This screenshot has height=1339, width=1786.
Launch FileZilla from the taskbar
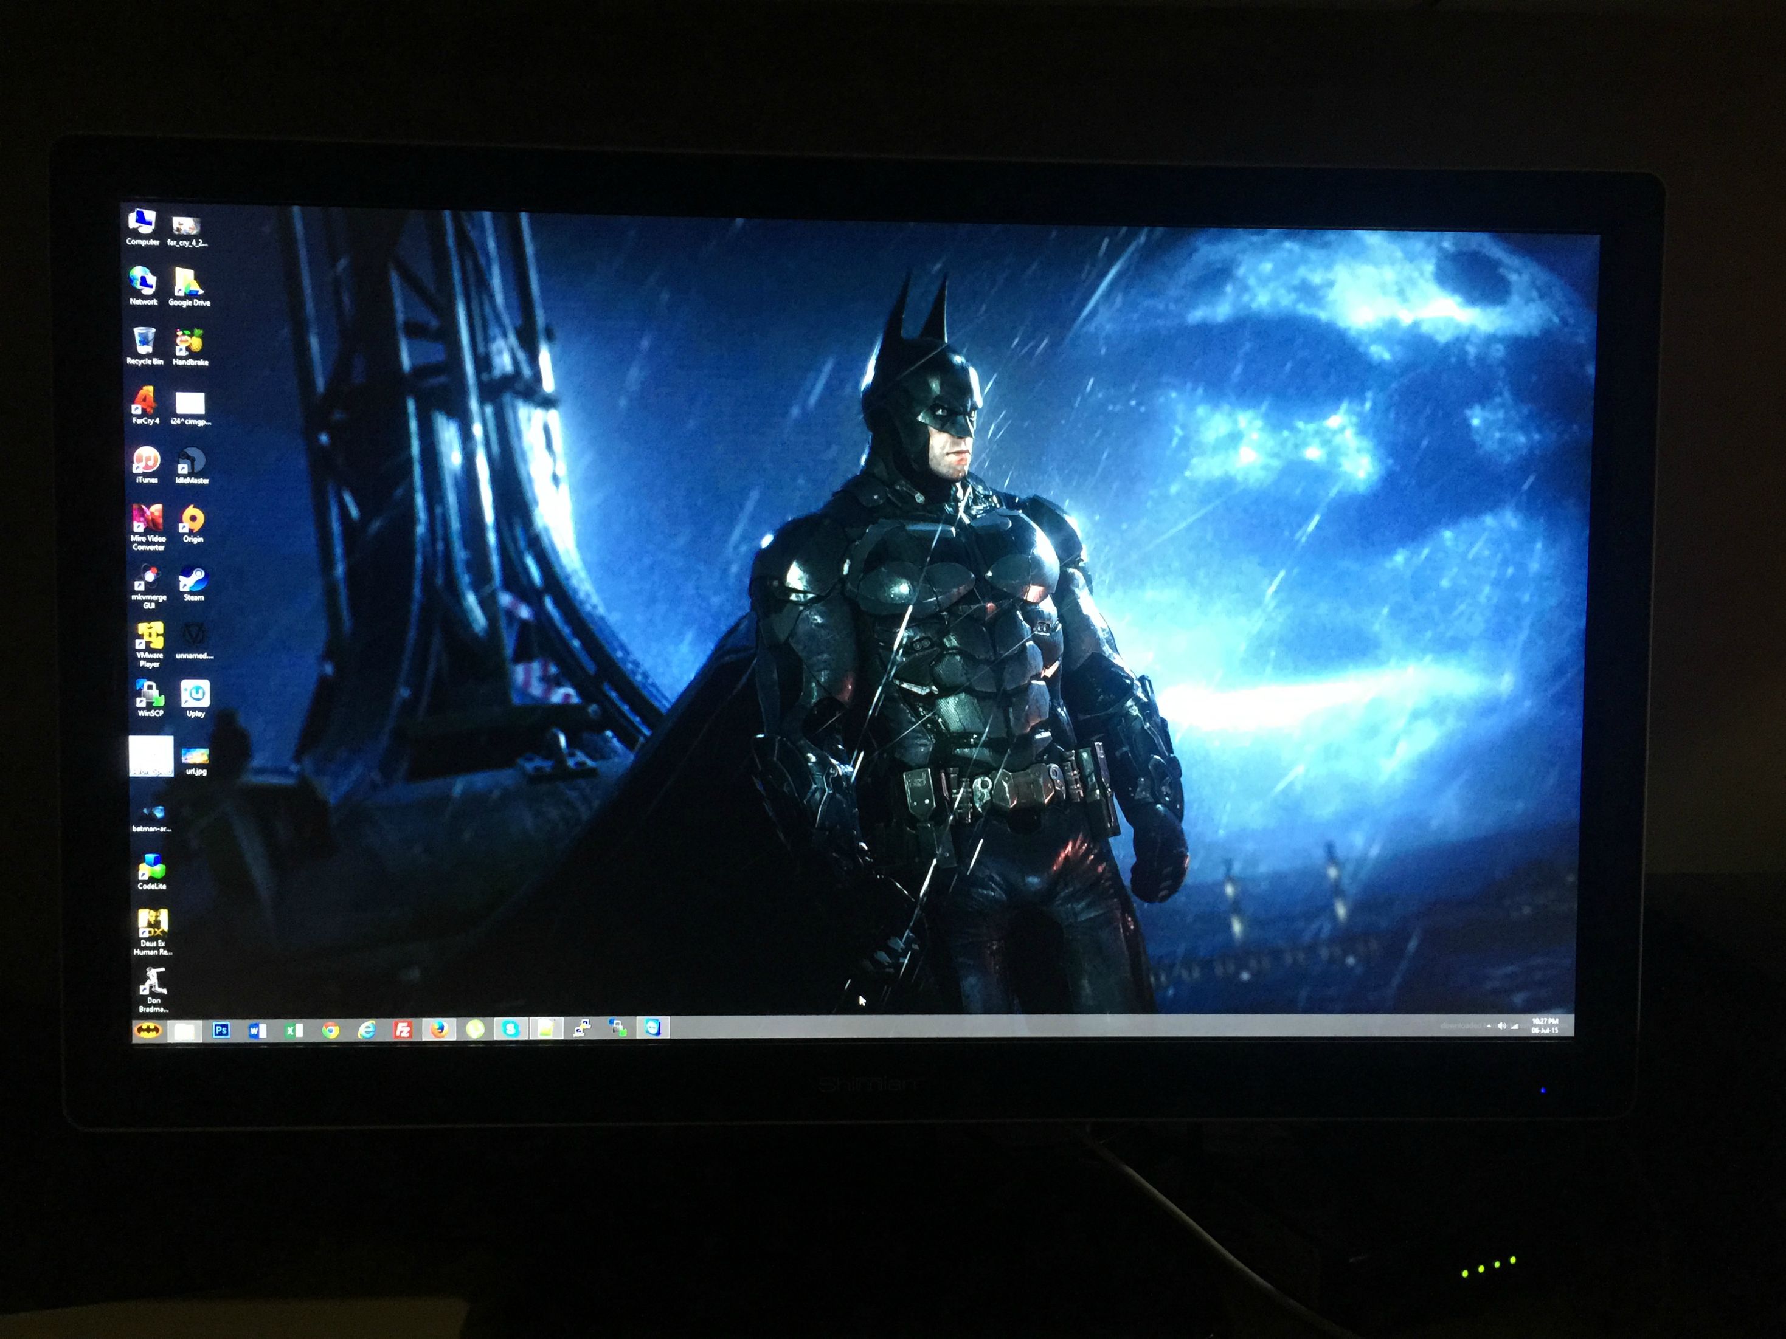click(x=403, y=1030)
